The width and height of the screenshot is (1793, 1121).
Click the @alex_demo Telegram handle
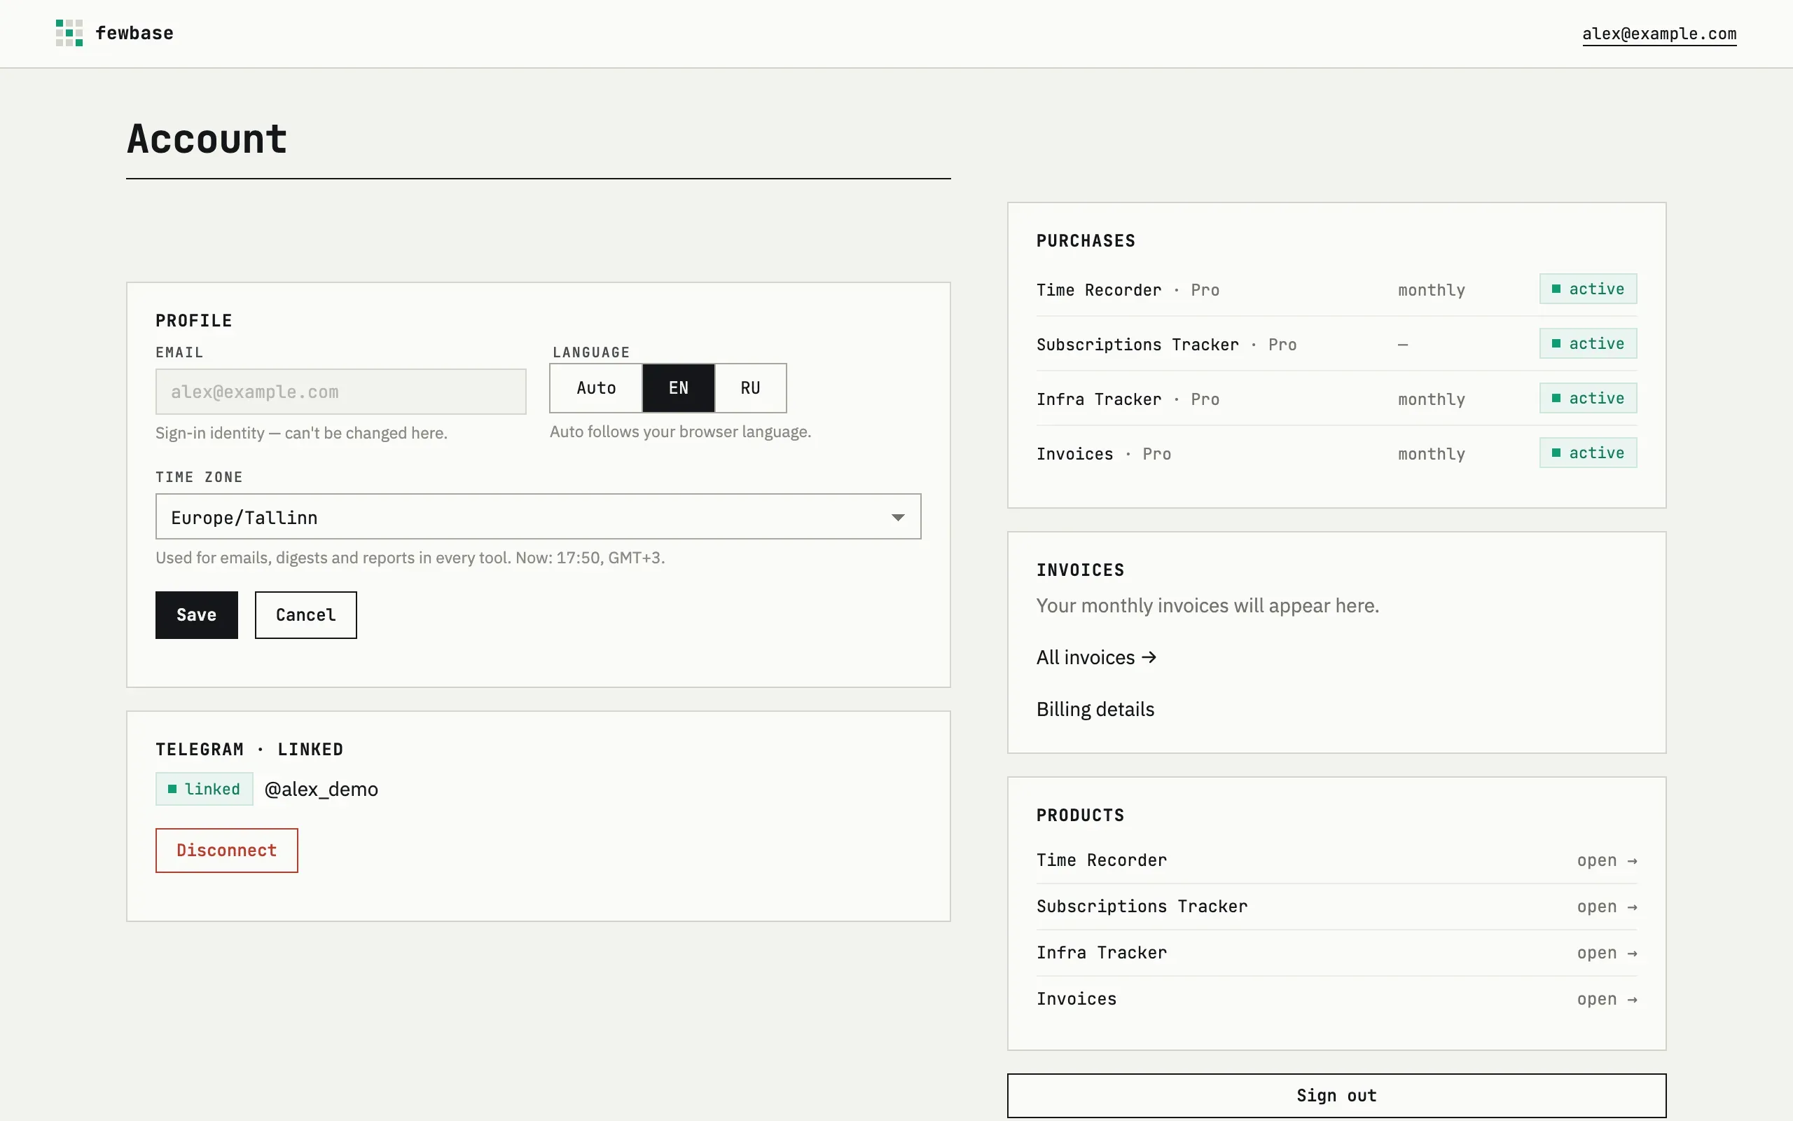tap(321, 789)
